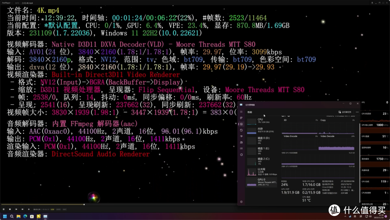
Task: Open the Task Manager navigation hamburger menu
Action: tap(241, 112)
